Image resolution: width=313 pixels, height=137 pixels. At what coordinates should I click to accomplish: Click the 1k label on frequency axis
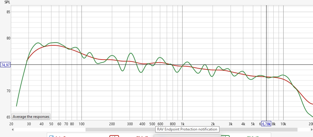182,124
